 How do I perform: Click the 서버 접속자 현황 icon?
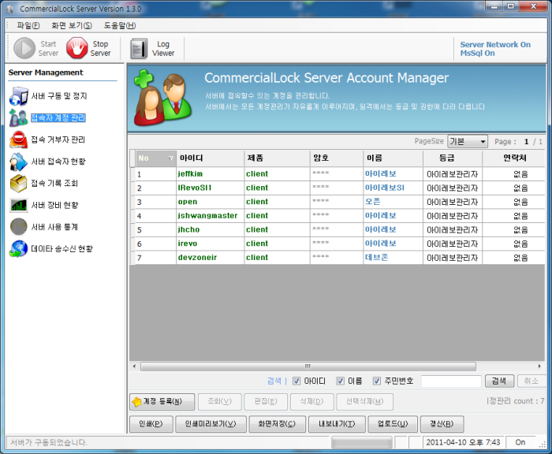tap(18, 162)
